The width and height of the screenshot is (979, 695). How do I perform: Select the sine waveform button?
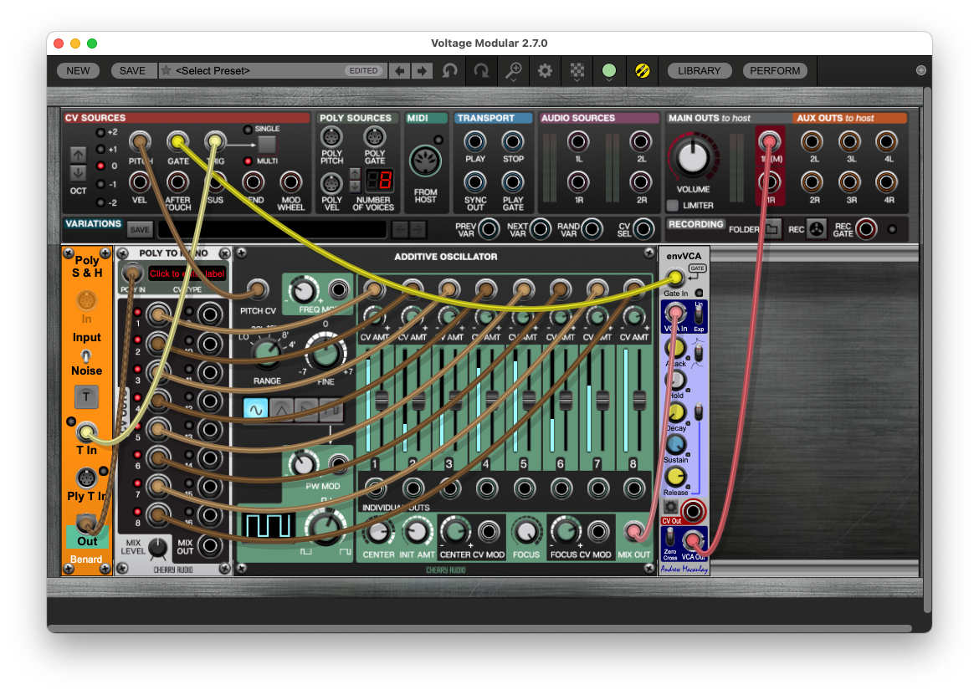coord(255,409)
